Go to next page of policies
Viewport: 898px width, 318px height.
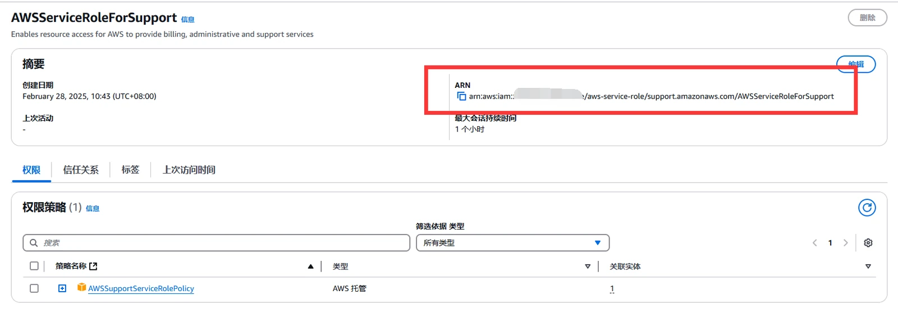click(845, 242)
